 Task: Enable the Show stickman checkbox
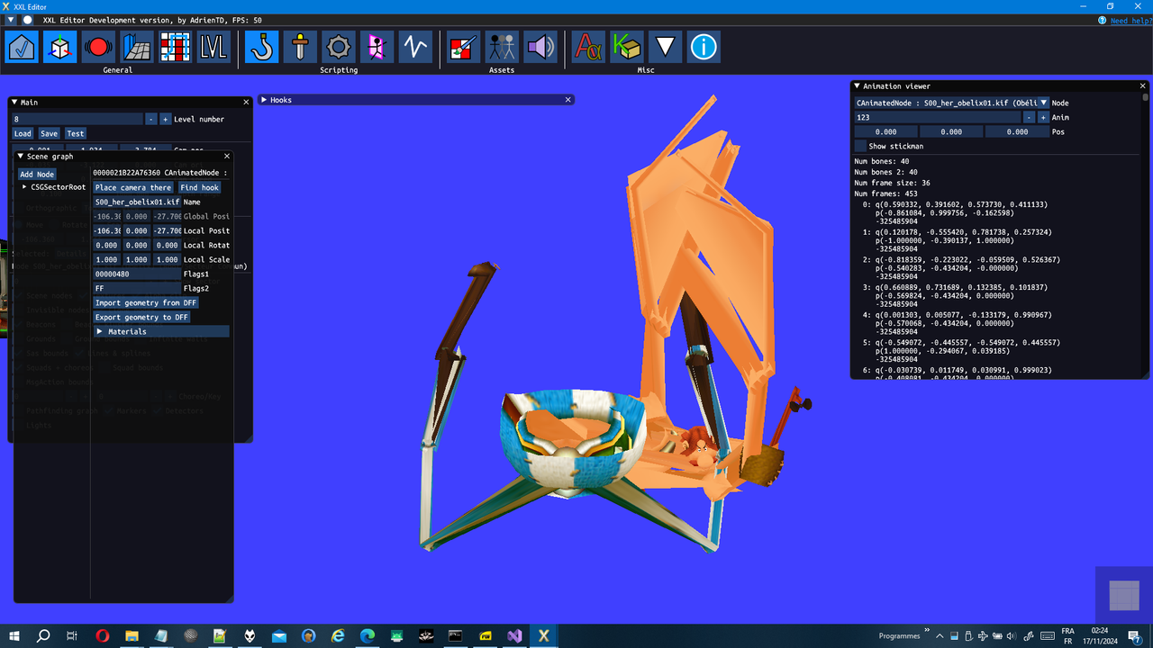(860, 146)
